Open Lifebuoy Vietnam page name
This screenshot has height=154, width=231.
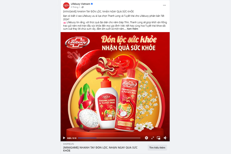tap(80, 4)
